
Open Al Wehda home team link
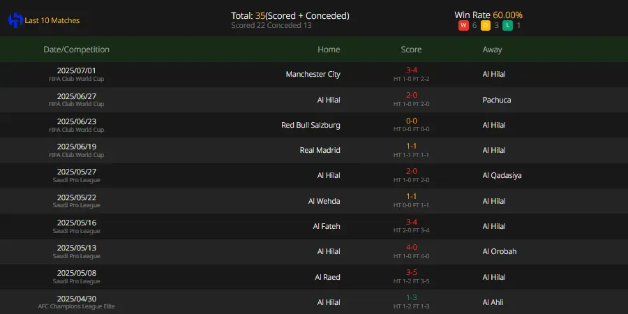324,201
